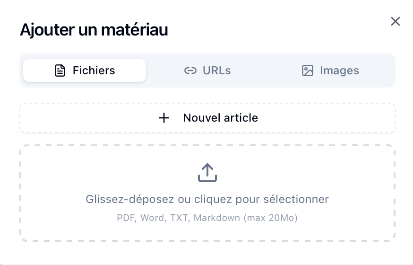The image size is (413, 265).
Task: Click the chain link icon beside URLs
Action: point(190,71)
